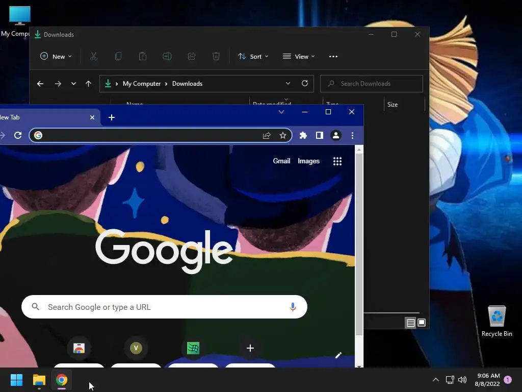Image resolution: width=522 pixels, height=392 pixels.
Task: Click Chrome icon on taskbar
Action: (61, 380)
